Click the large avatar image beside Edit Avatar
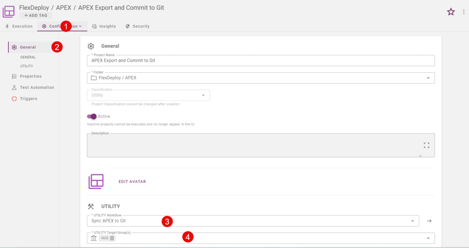 click(x=96, y=181)
